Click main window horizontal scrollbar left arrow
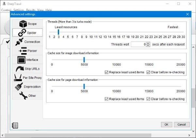Viewport: 196px width, 138px height. click(x=3, y=135)
